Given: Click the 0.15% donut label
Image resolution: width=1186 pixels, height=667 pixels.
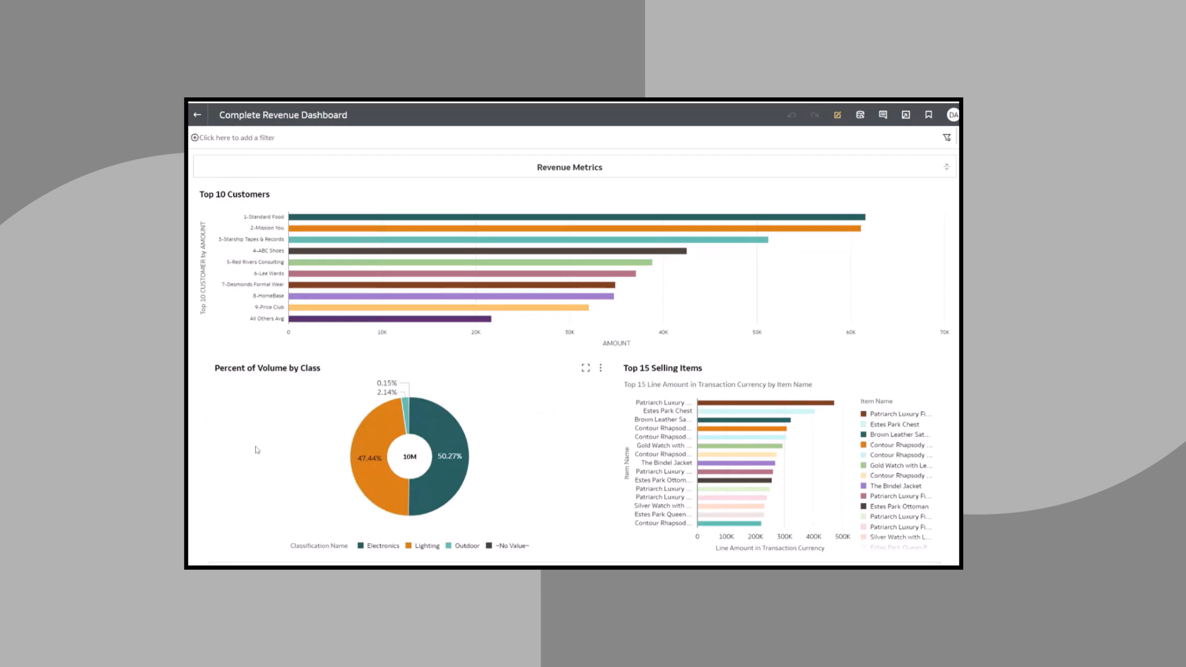Looking at the screenshot, I should pos(387,383).
